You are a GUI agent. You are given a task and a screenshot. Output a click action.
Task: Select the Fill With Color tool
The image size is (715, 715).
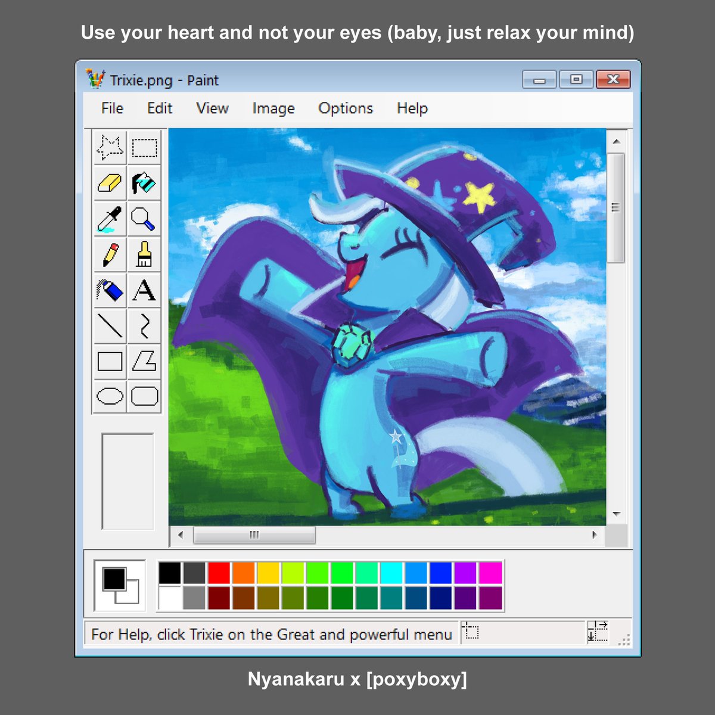tap(144, 184)
